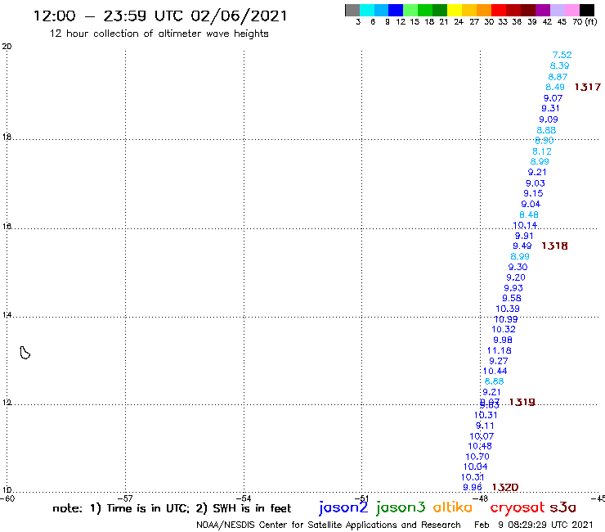Click the jason2 satellite label
605x532 pixels.
coord(343,507)
